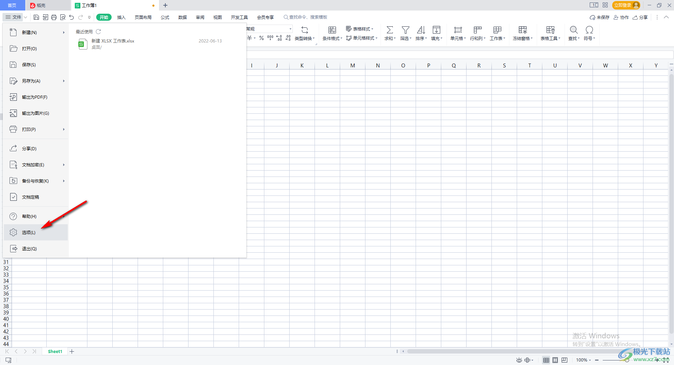Screen dimensions: 674x365
Task: Open the Options (选项) menu entry
Action: point(35,232)
